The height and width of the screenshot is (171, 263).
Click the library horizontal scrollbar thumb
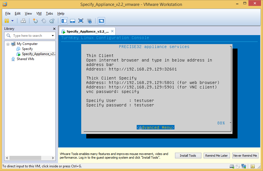coord(25,158)
